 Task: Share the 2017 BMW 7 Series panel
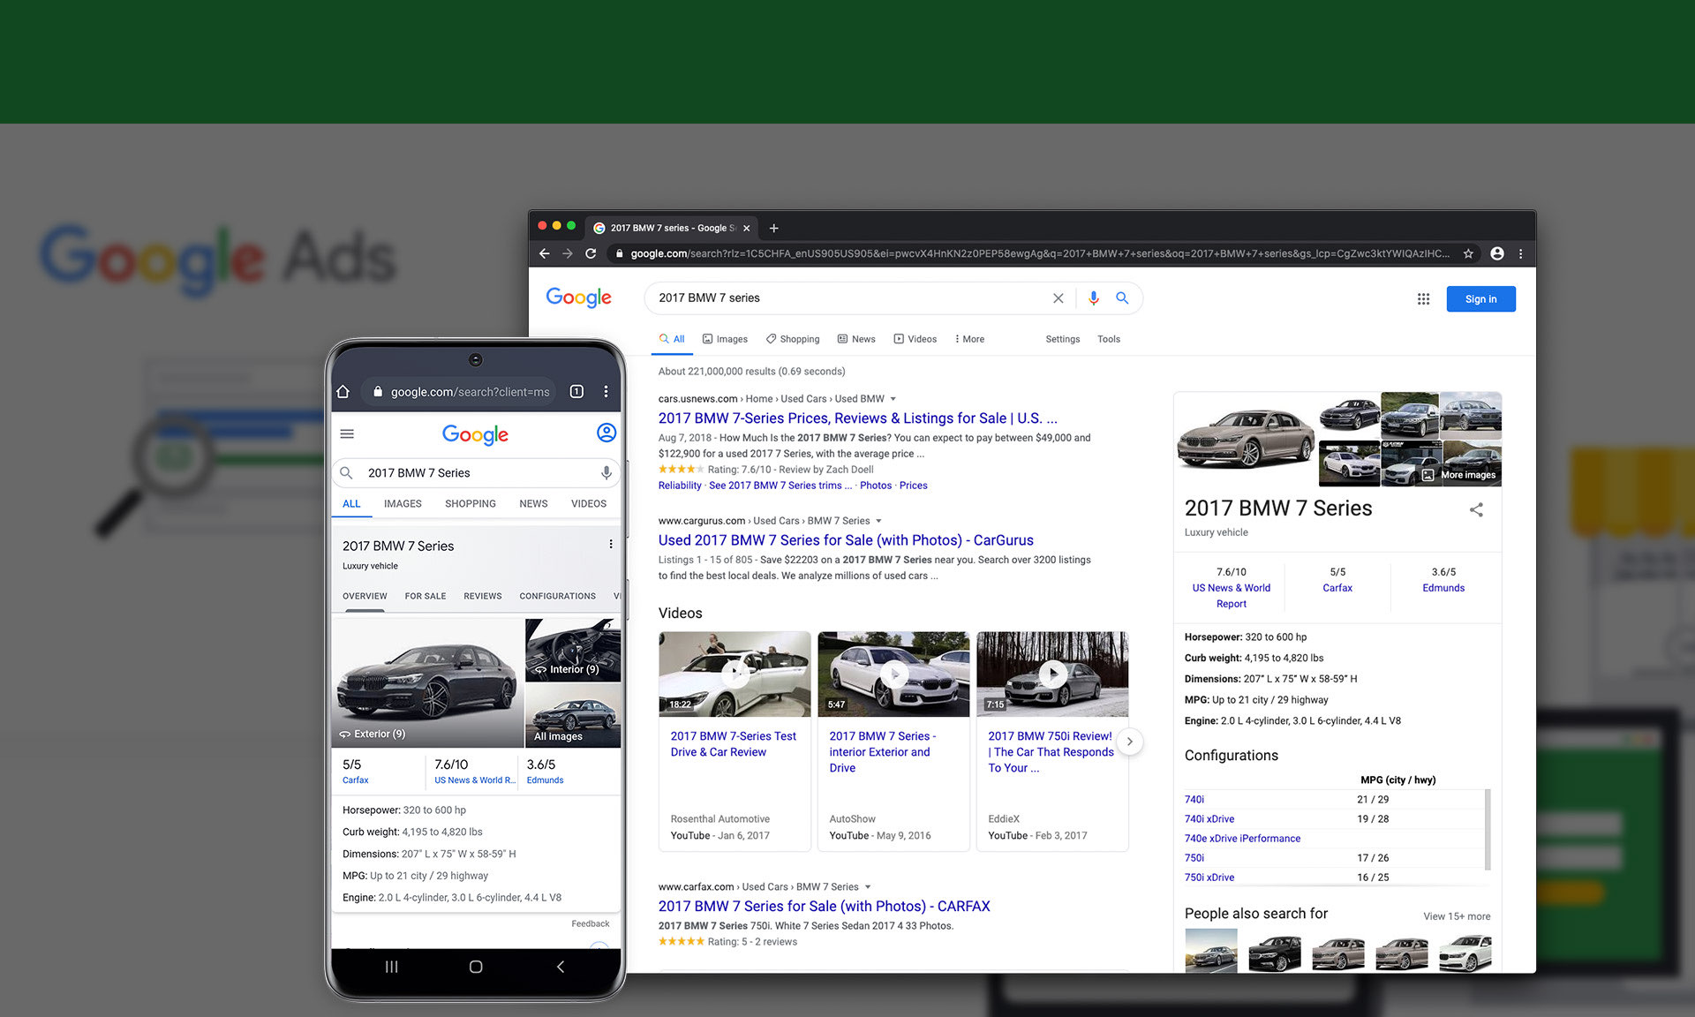(1476, 509)
